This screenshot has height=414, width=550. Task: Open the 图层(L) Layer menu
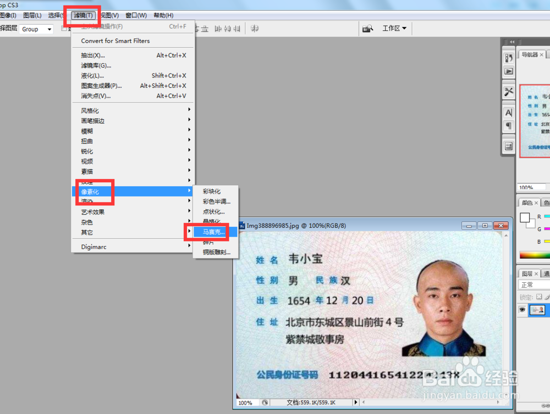[32, 15]
